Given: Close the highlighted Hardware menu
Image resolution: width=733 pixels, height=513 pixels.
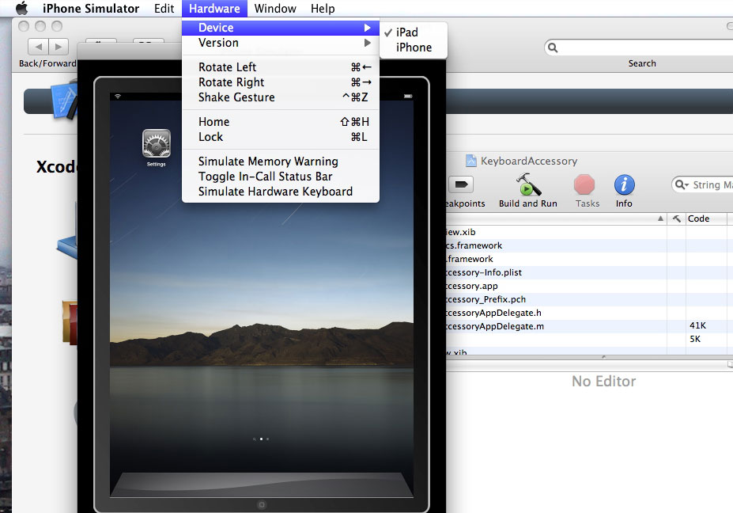Looking at the screenshot, I should (214, 9).
